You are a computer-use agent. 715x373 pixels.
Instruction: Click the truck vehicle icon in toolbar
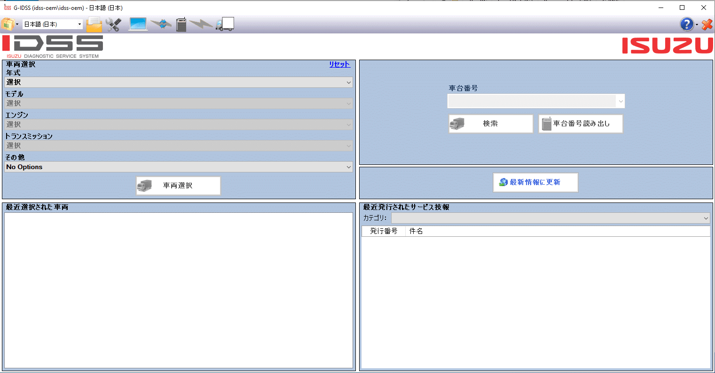(x=224, y=24)
